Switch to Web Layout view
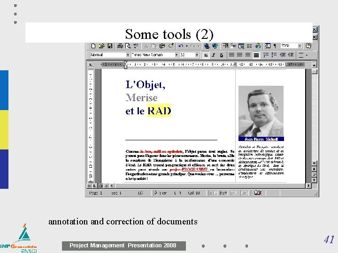 [x=95, y=186]
